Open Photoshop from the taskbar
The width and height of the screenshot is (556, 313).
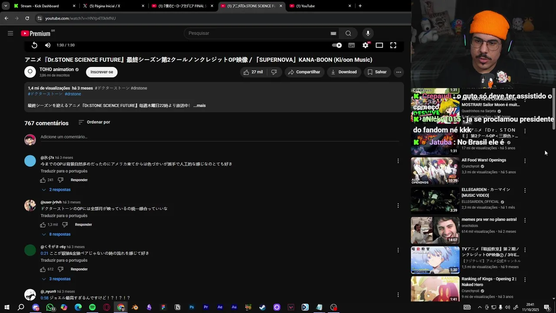coord(192,307)
